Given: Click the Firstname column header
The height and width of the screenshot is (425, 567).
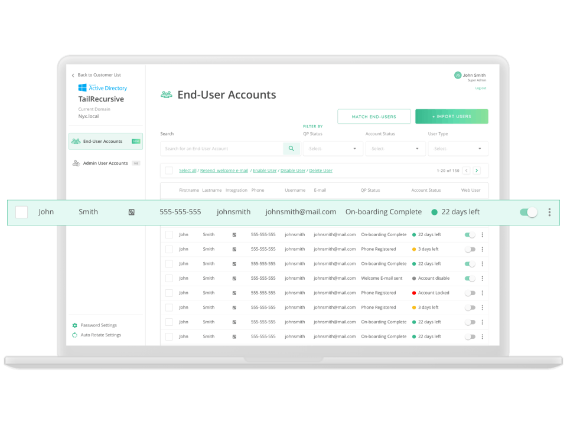Looking at the screenshot, I should 189,190.
